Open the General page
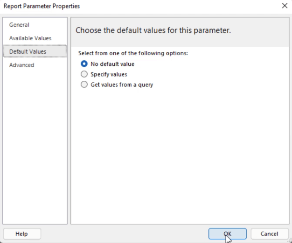The height and width of the screenshot is (243, 292). tap(19, 25)
